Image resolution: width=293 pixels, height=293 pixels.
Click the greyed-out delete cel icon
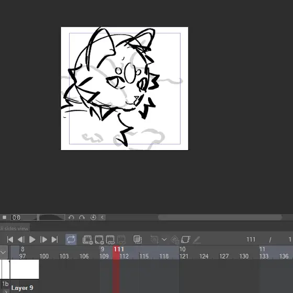pos(121,240)
